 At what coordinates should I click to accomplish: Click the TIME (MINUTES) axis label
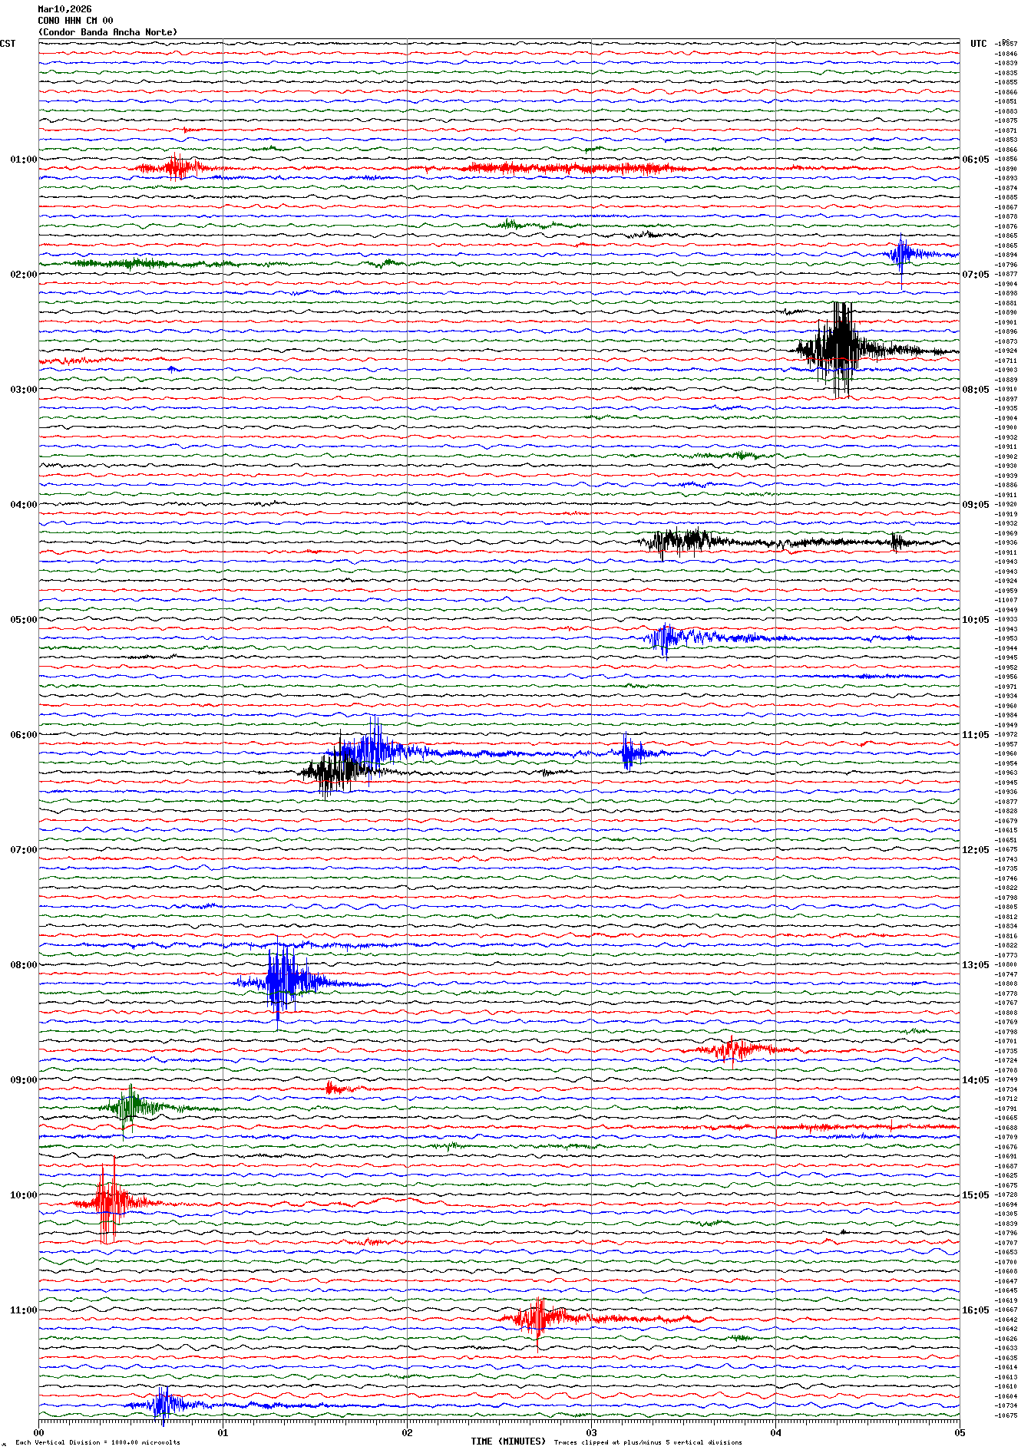508,1441
